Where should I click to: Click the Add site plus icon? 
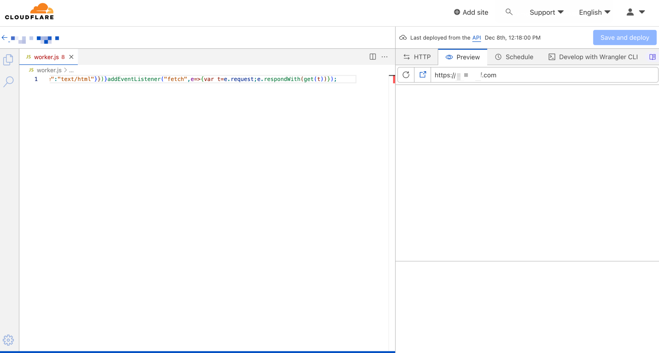457,12
